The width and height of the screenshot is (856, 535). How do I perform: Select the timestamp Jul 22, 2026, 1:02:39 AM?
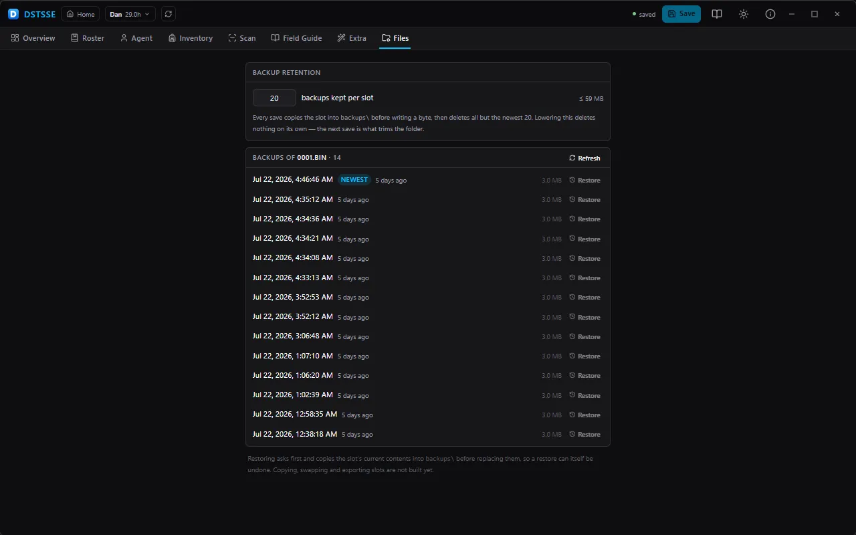pyautogui.click(x=293, y=395)
